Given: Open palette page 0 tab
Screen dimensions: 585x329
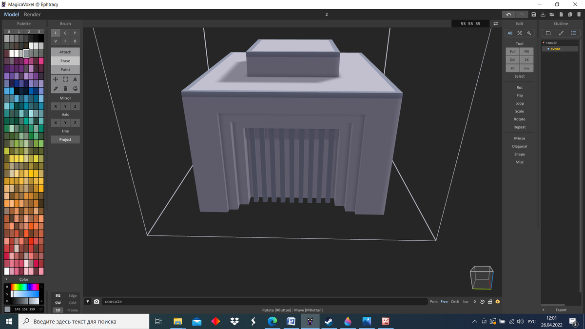Looking at the screenshot, I should (x=9, y=32).
